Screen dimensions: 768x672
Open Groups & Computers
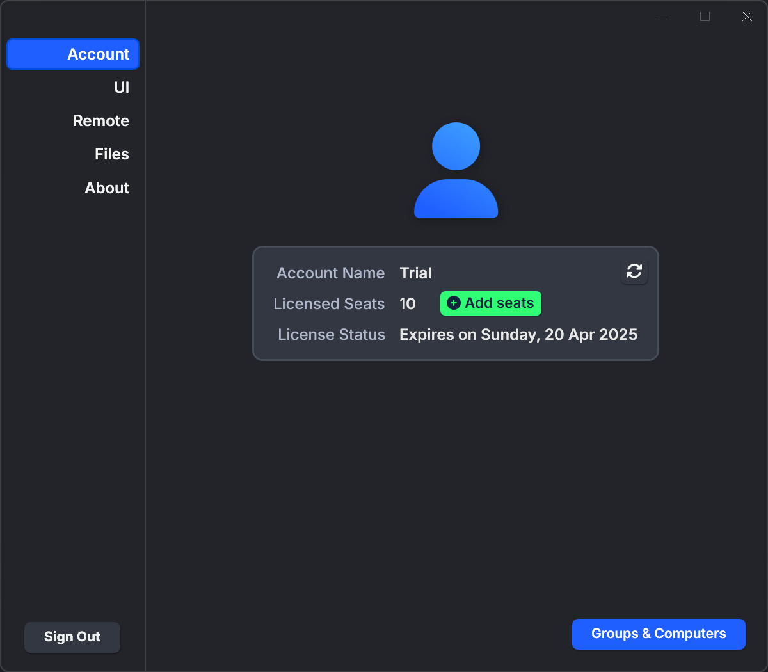[659, 634]
